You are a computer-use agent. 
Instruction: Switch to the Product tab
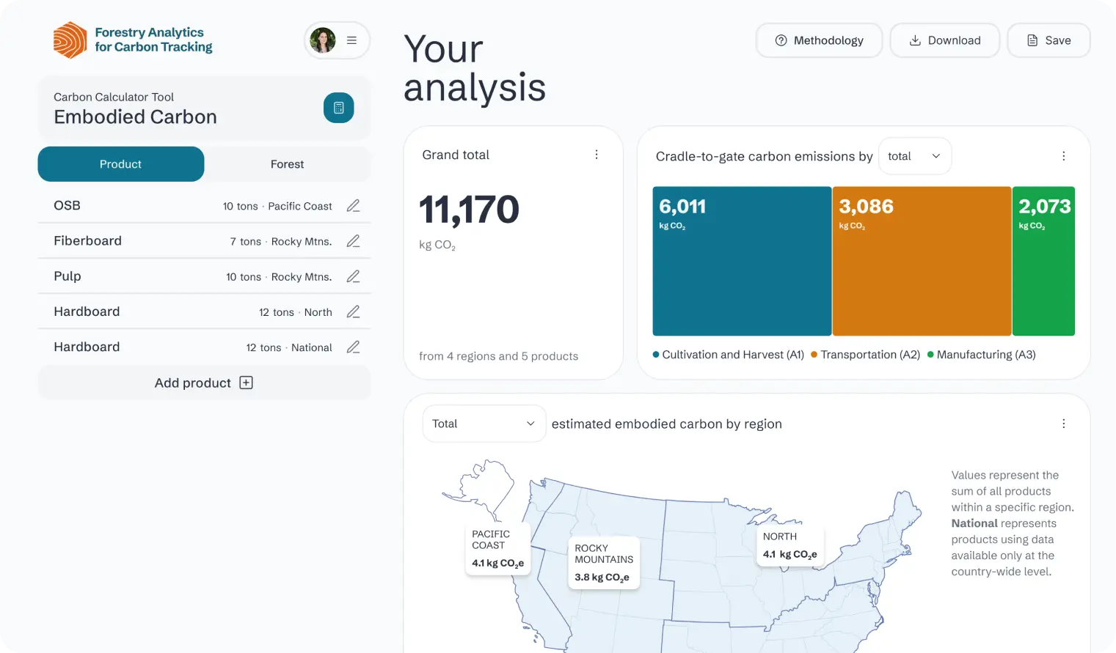121,164
